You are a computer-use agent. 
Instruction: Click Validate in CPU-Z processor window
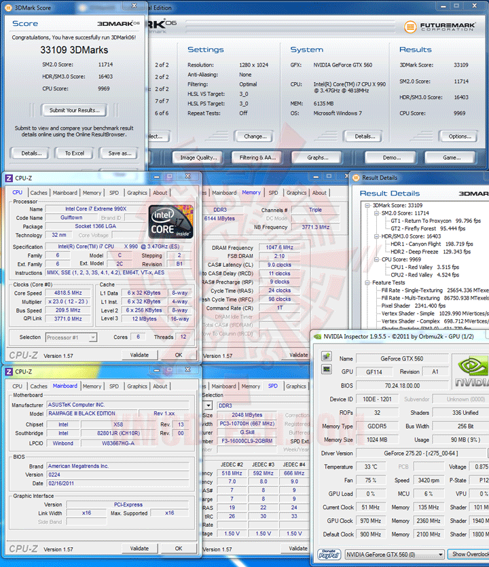point(139,355)
